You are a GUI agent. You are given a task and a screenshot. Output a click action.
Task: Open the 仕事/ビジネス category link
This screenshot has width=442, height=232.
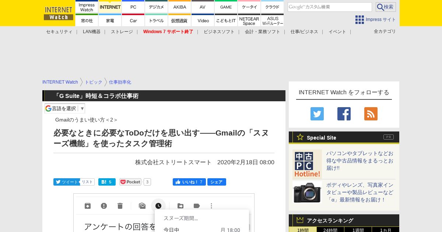(x=304, y=32)
